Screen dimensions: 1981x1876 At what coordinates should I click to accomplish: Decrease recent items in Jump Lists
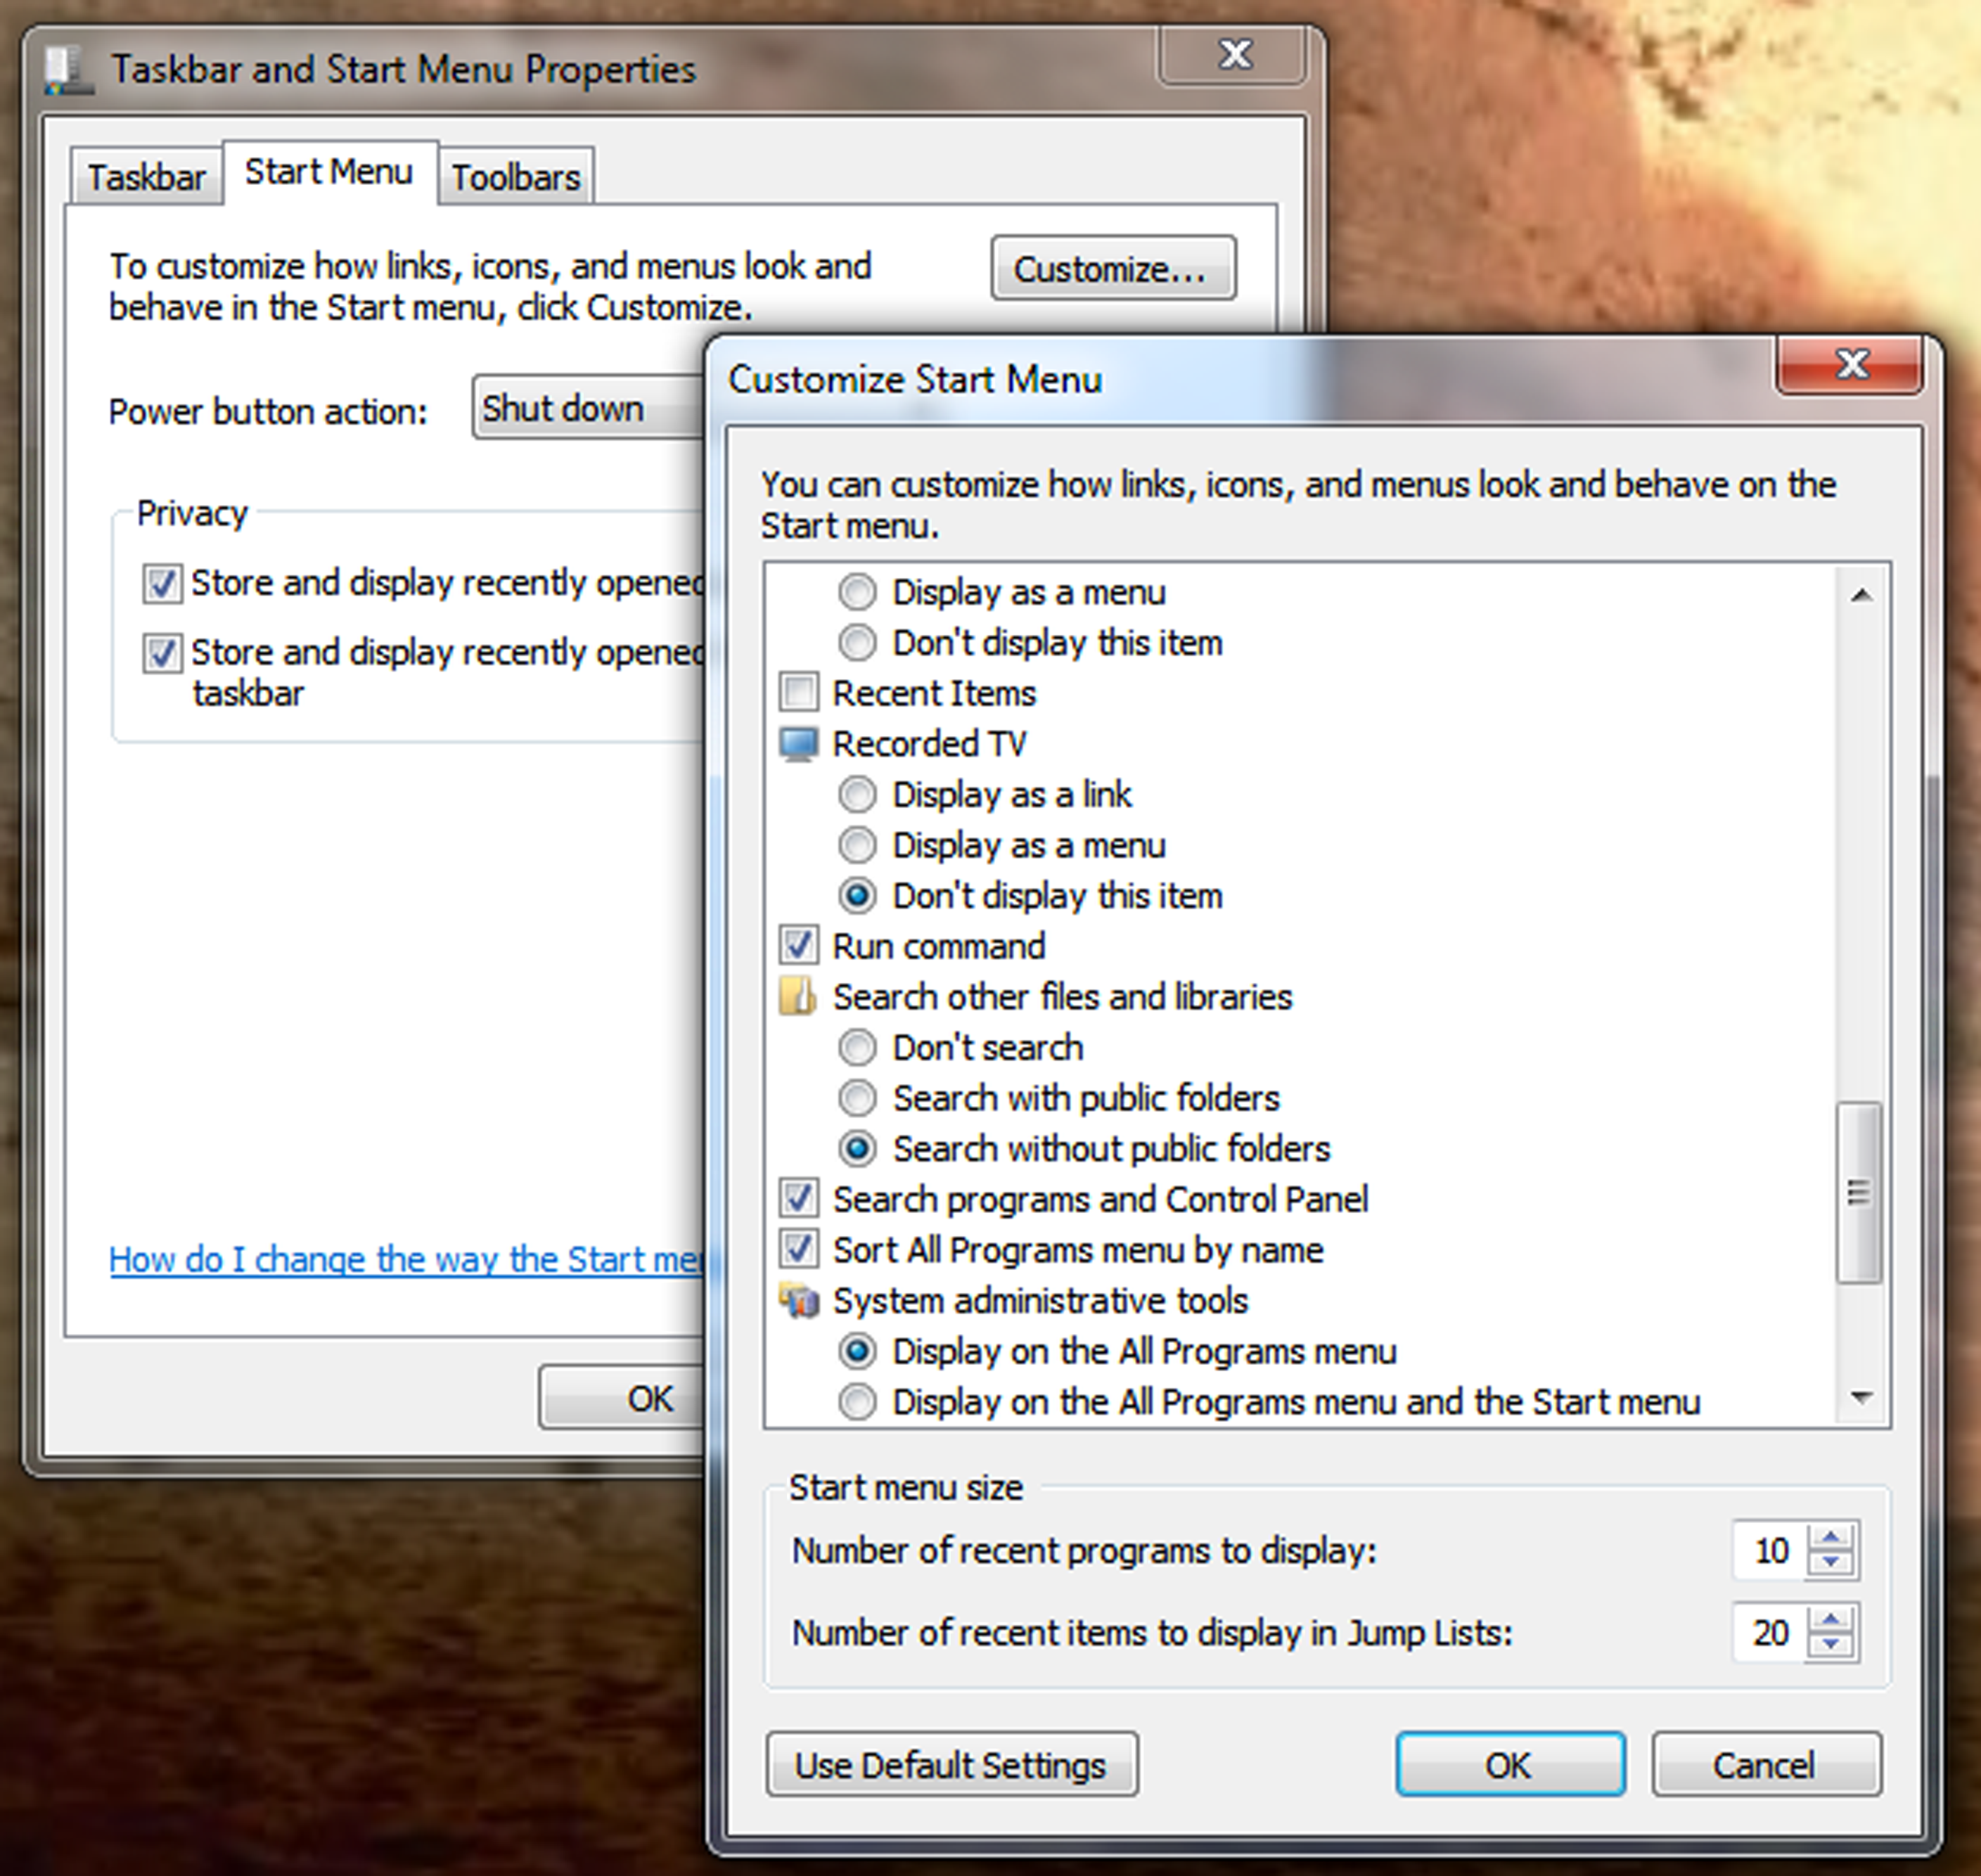[x=1831, y=1645]
